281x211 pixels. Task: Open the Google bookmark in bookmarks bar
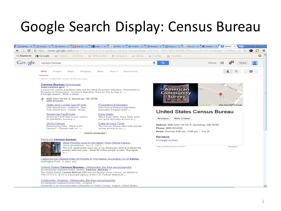(x=42, y=56)
